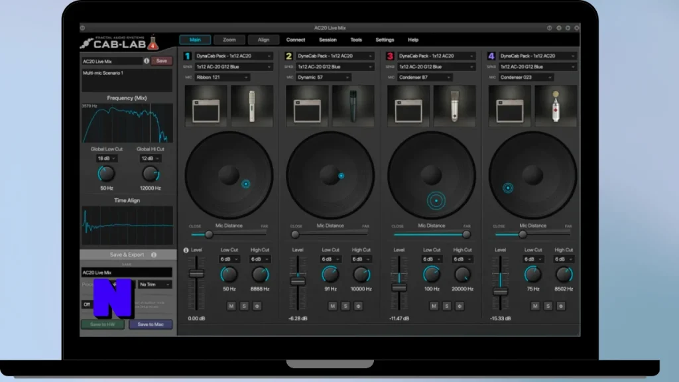Open channel 1 DynaCab Pack dropdown
This screenshot has width=679, height=382.
tap(233, 56)
